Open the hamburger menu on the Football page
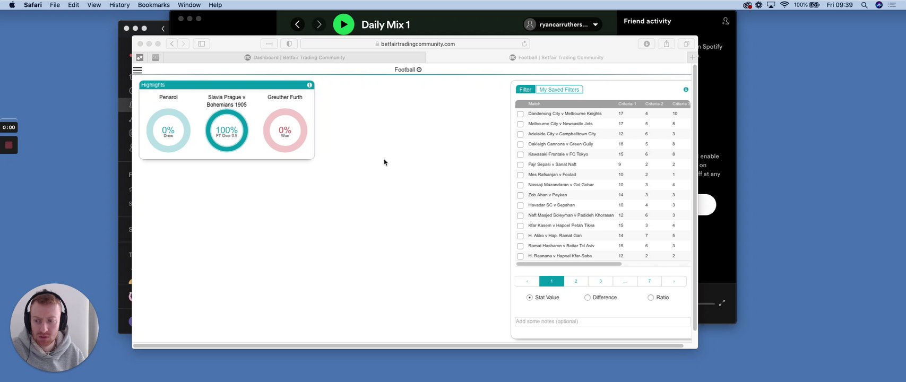Image resolution: width=906 pixels, height=382 pixels. point(137,70)
